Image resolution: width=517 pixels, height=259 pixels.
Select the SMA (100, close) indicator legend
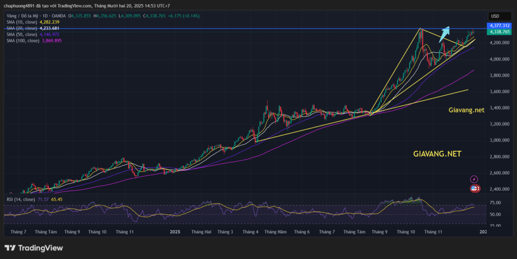point(22,41)
